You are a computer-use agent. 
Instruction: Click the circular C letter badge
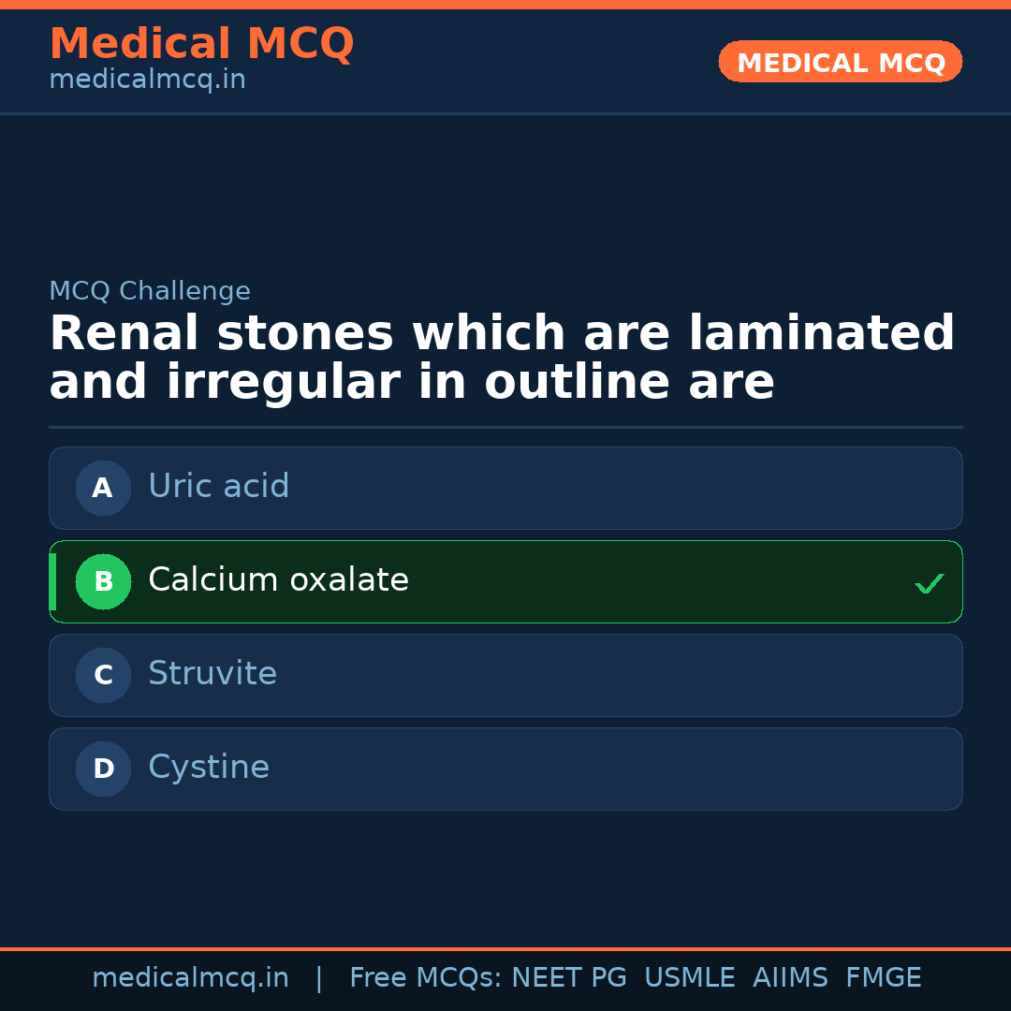click(x=103, y=675)
